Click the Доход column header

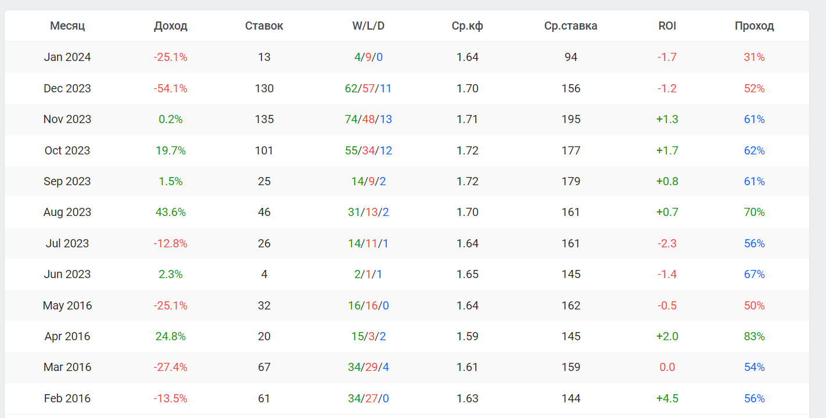[x=171, y=26]
